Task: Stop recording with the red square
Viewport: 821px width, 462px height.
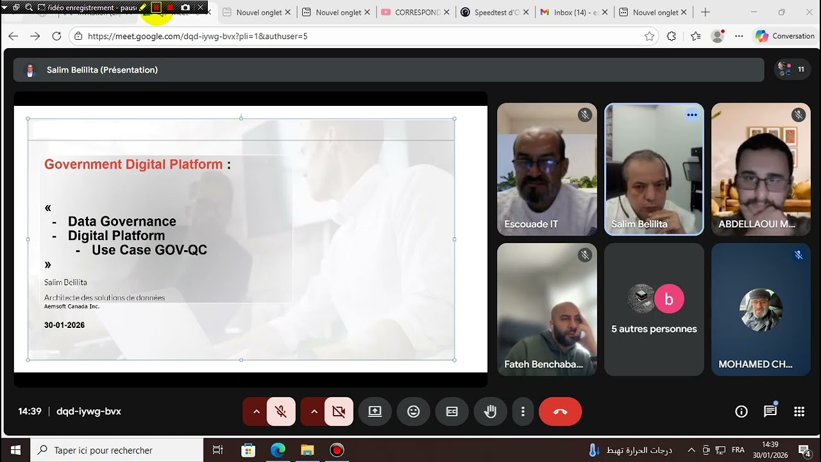Action: point(170,7)
